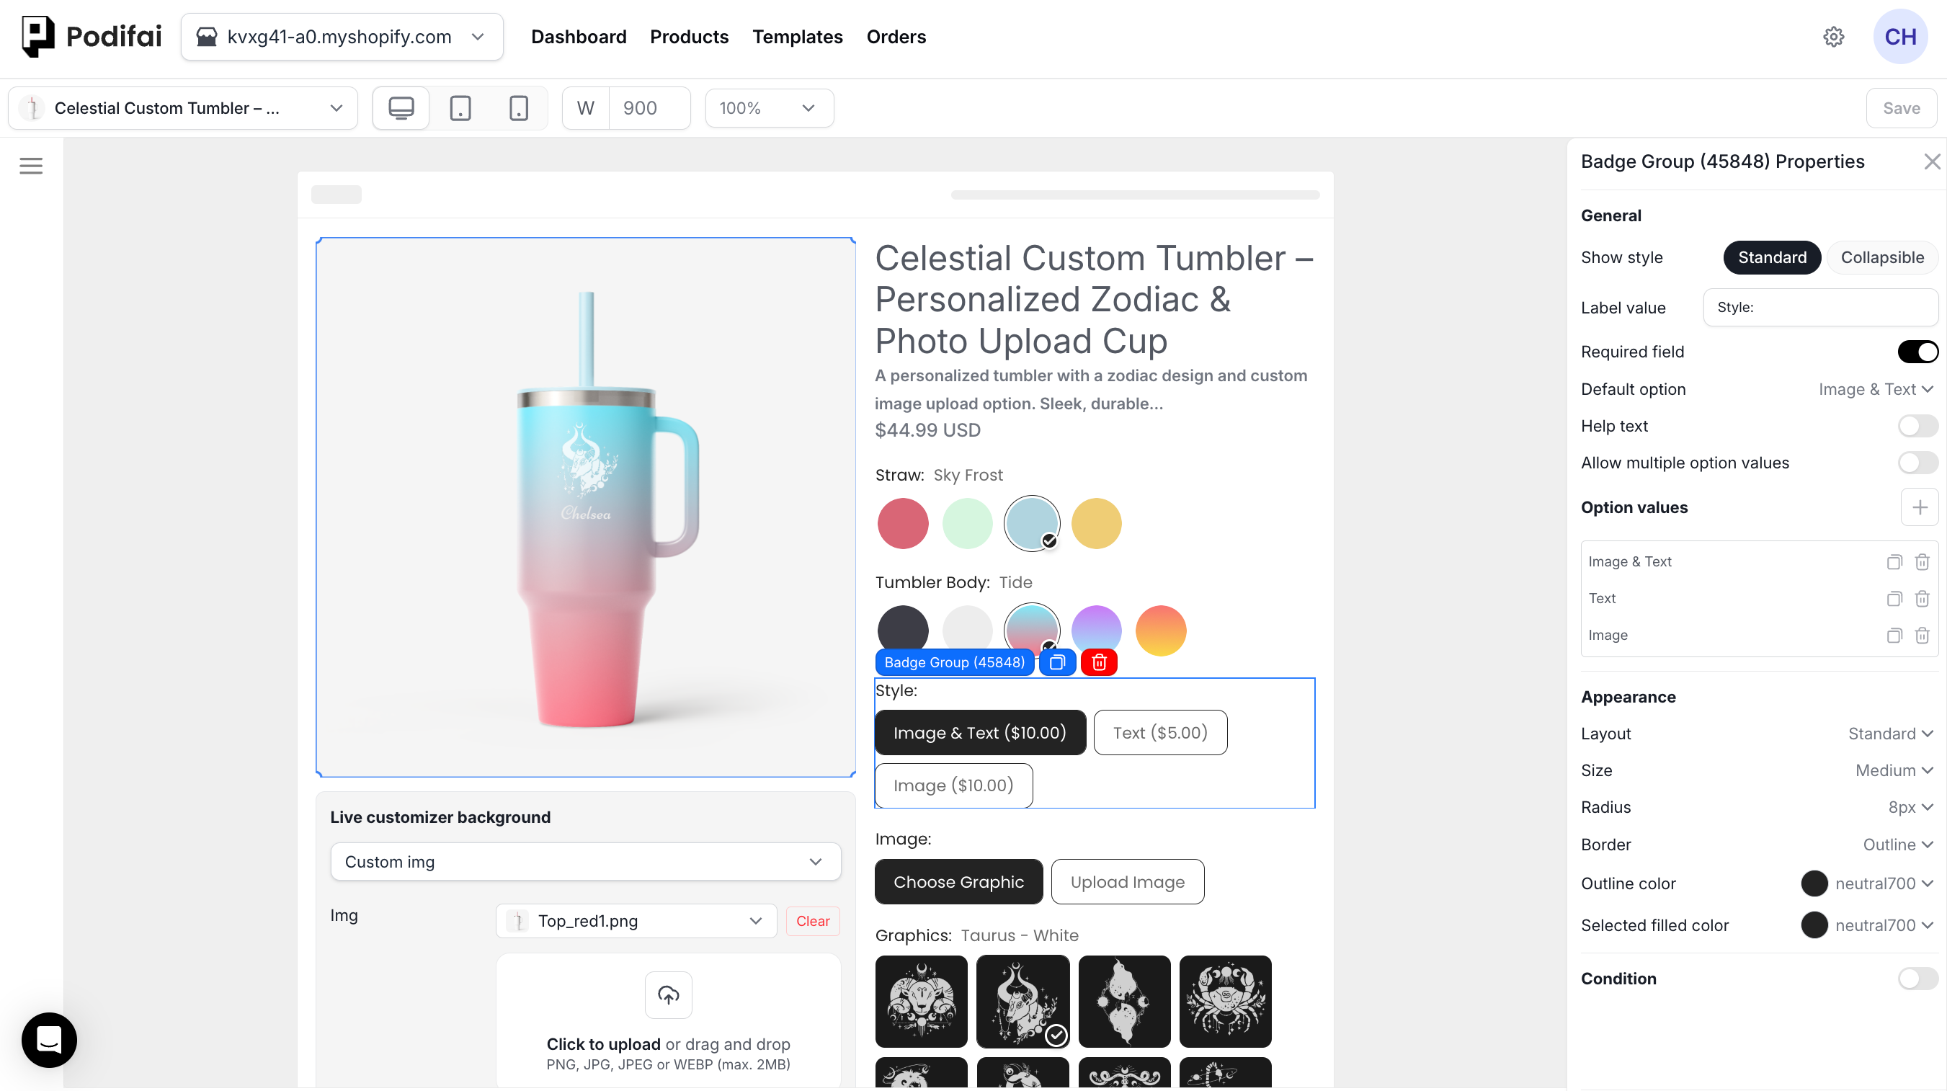
Task: Click the upload cloud icon
Action: click(x=668, y=995)
